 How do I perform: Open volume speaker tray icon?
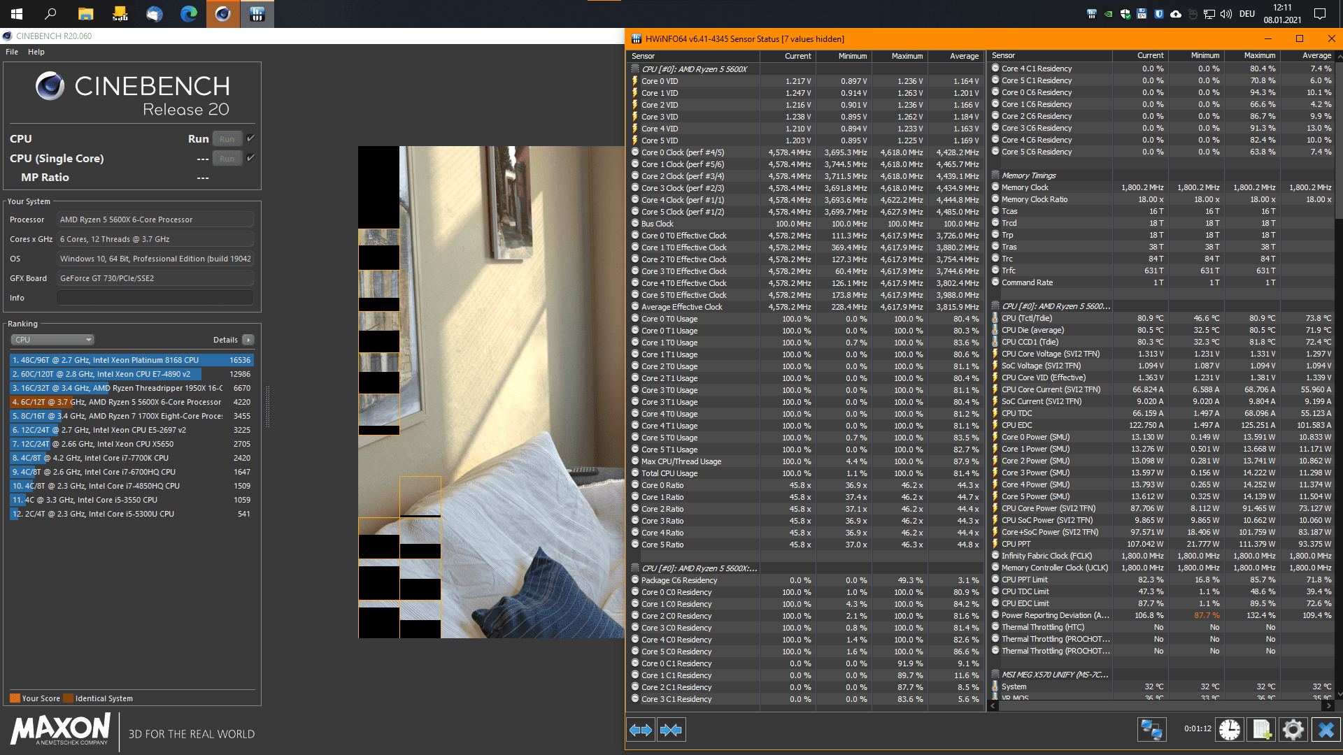(x=1226, y=14)
